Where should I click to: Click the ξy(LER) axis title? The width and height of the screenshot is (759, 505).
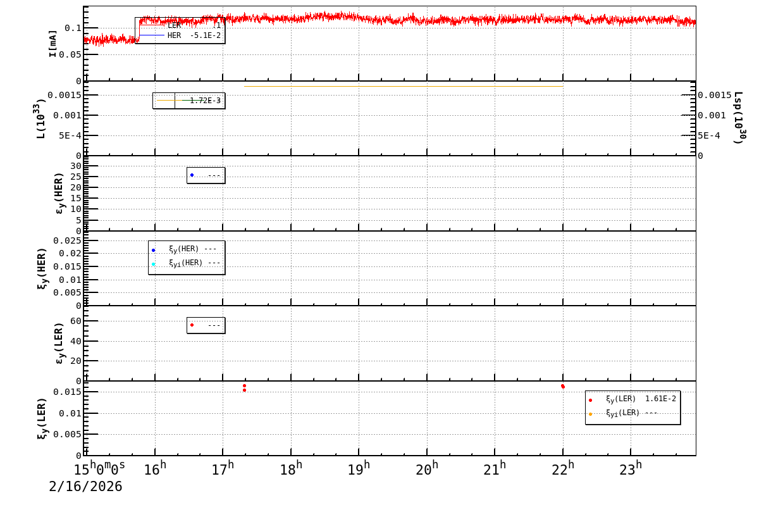coord(42,418)
